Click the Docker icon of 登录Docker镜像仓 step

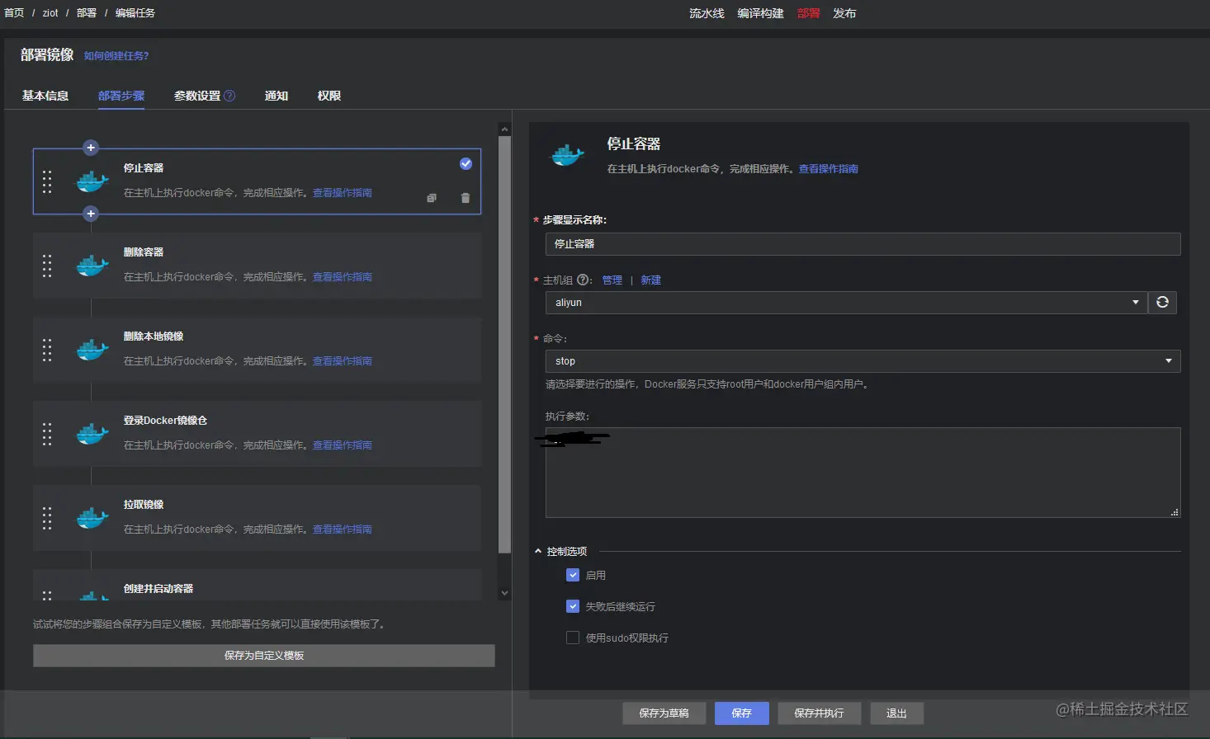[x=92, y=434]
